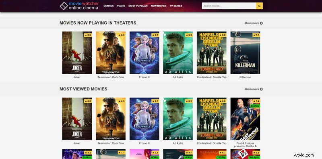This screenshot has height=159, width=322.
Task: Click Show more for Movies Now Playing
Action: (254, 23)
